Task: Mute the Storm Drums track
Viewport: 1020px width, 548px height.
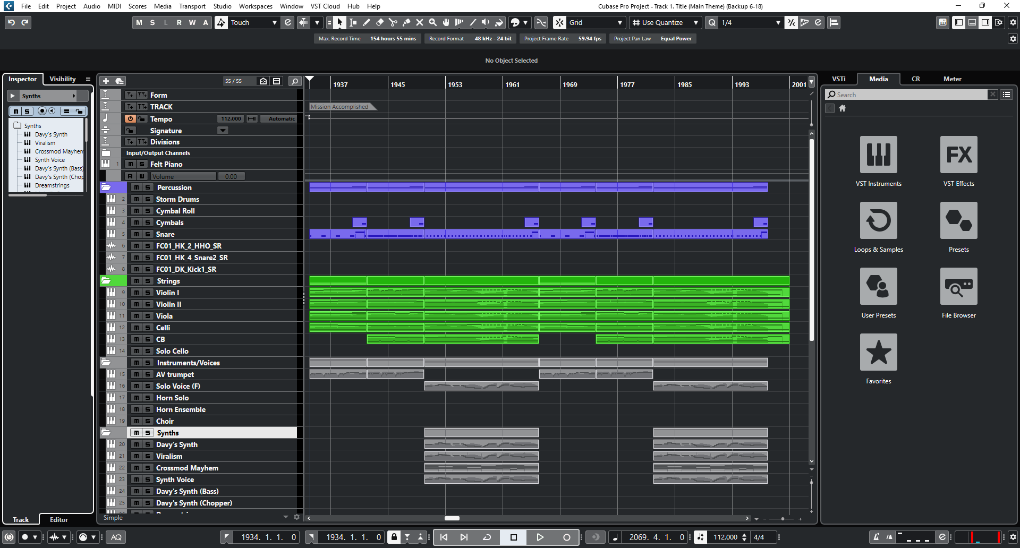Action: [136, 199]
